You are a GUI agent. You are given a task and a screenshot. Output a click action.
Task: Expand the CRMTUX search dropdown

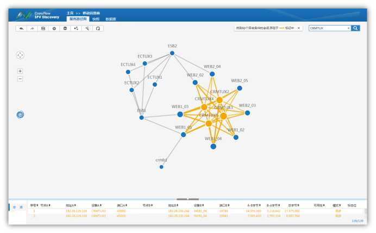click(x=348, y=28)
